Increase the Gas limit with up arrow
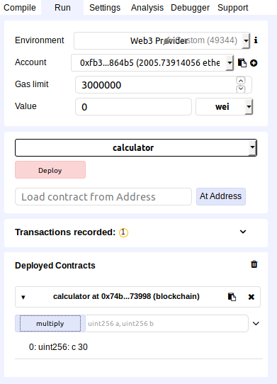 [241, 81]
